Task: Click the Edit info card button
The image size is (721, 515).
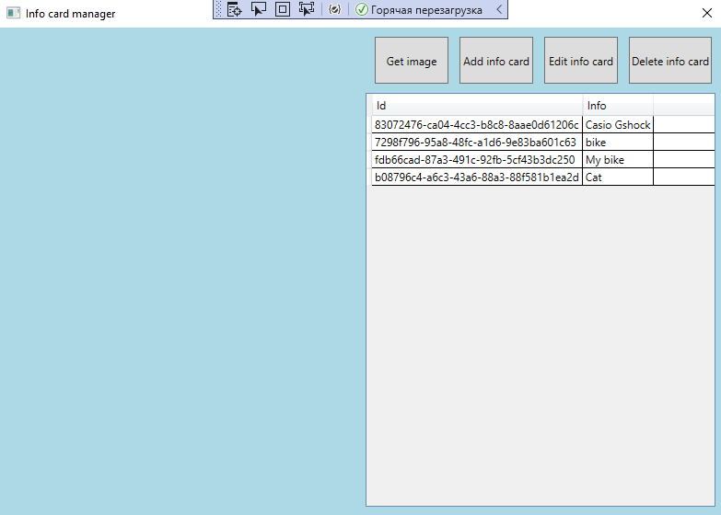Action: [x=581, y=60]
